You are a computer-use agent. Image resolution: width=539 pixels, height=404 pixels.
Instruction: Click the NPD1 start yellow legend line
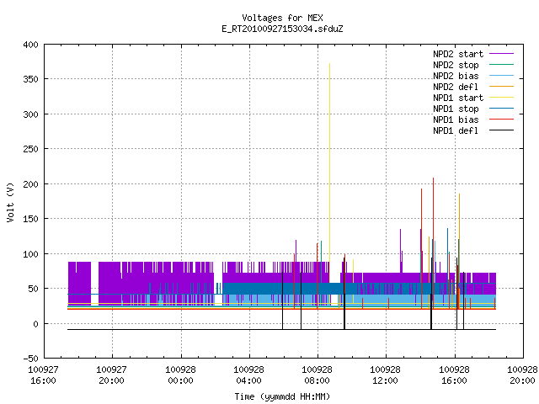[501, 98]
